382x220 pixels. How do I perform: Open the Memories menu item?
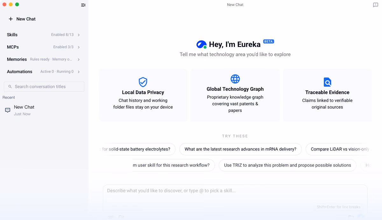44,59
